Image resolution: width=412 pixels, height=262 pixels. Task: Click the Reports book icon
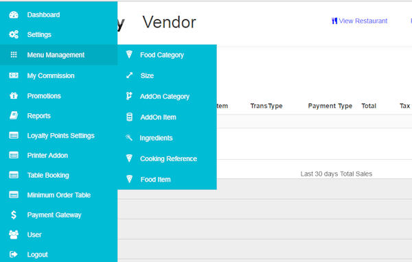click(14, 115)
